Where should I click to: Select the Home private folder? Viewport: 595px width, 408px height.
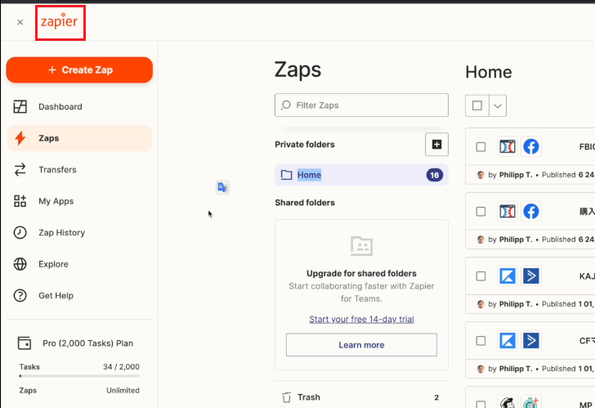coord(361,175)
